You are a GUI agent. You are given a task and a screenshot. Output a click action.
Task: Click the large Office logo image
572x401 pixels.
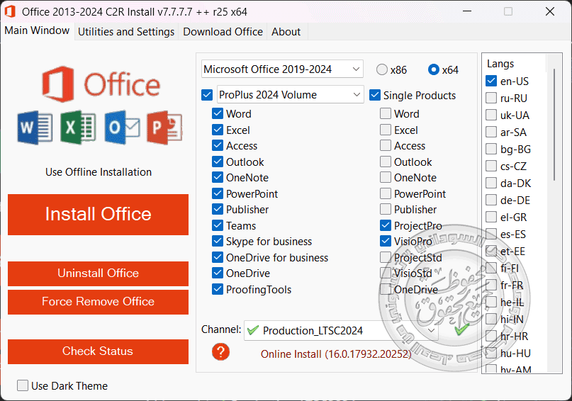[101, 84]
